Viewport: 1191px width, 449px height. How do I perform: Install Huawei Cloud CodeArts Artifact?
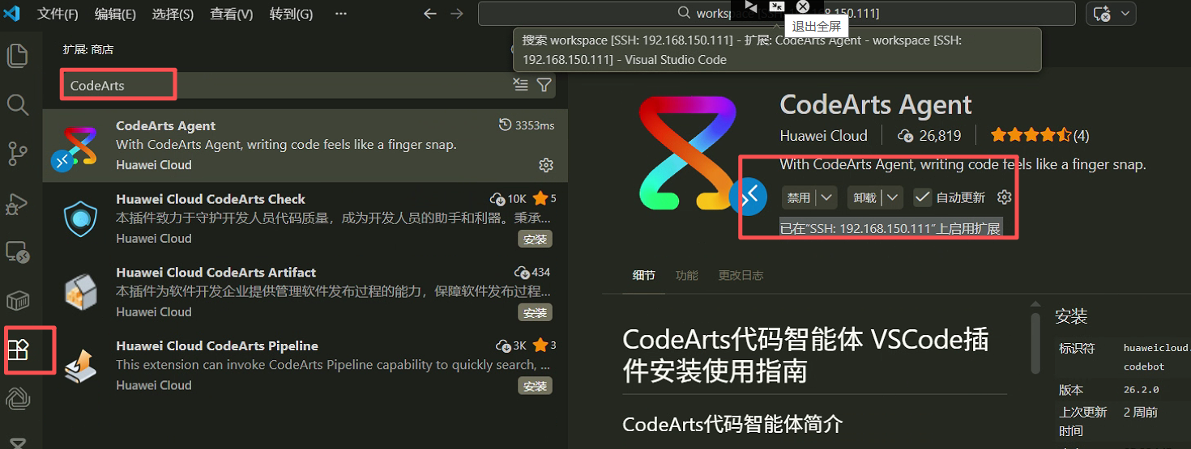coord(535,313)
